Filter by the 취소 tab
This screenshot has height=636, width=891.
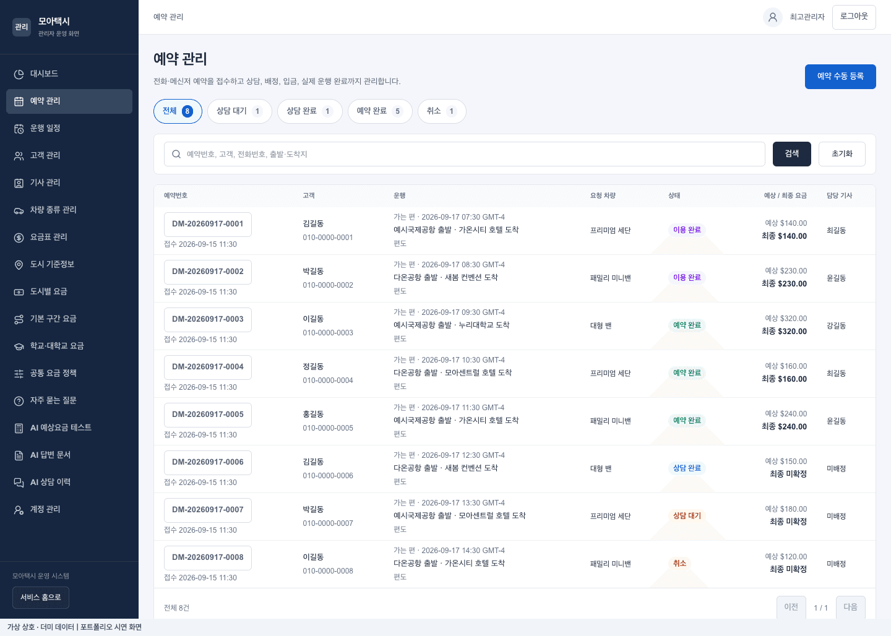click(442, 111)
